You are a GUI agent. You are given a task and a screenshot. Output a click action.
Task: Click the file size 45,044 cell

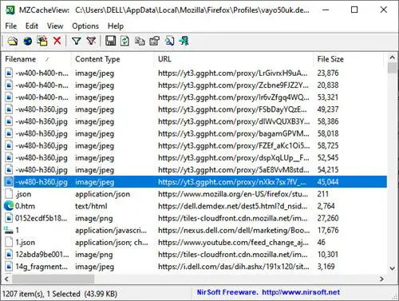pyautogui.click(x=328, y=182)
